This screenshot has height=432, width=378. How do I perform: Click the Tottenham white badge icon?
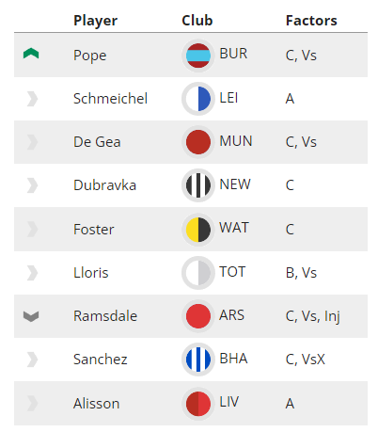[x=198, y=273]
